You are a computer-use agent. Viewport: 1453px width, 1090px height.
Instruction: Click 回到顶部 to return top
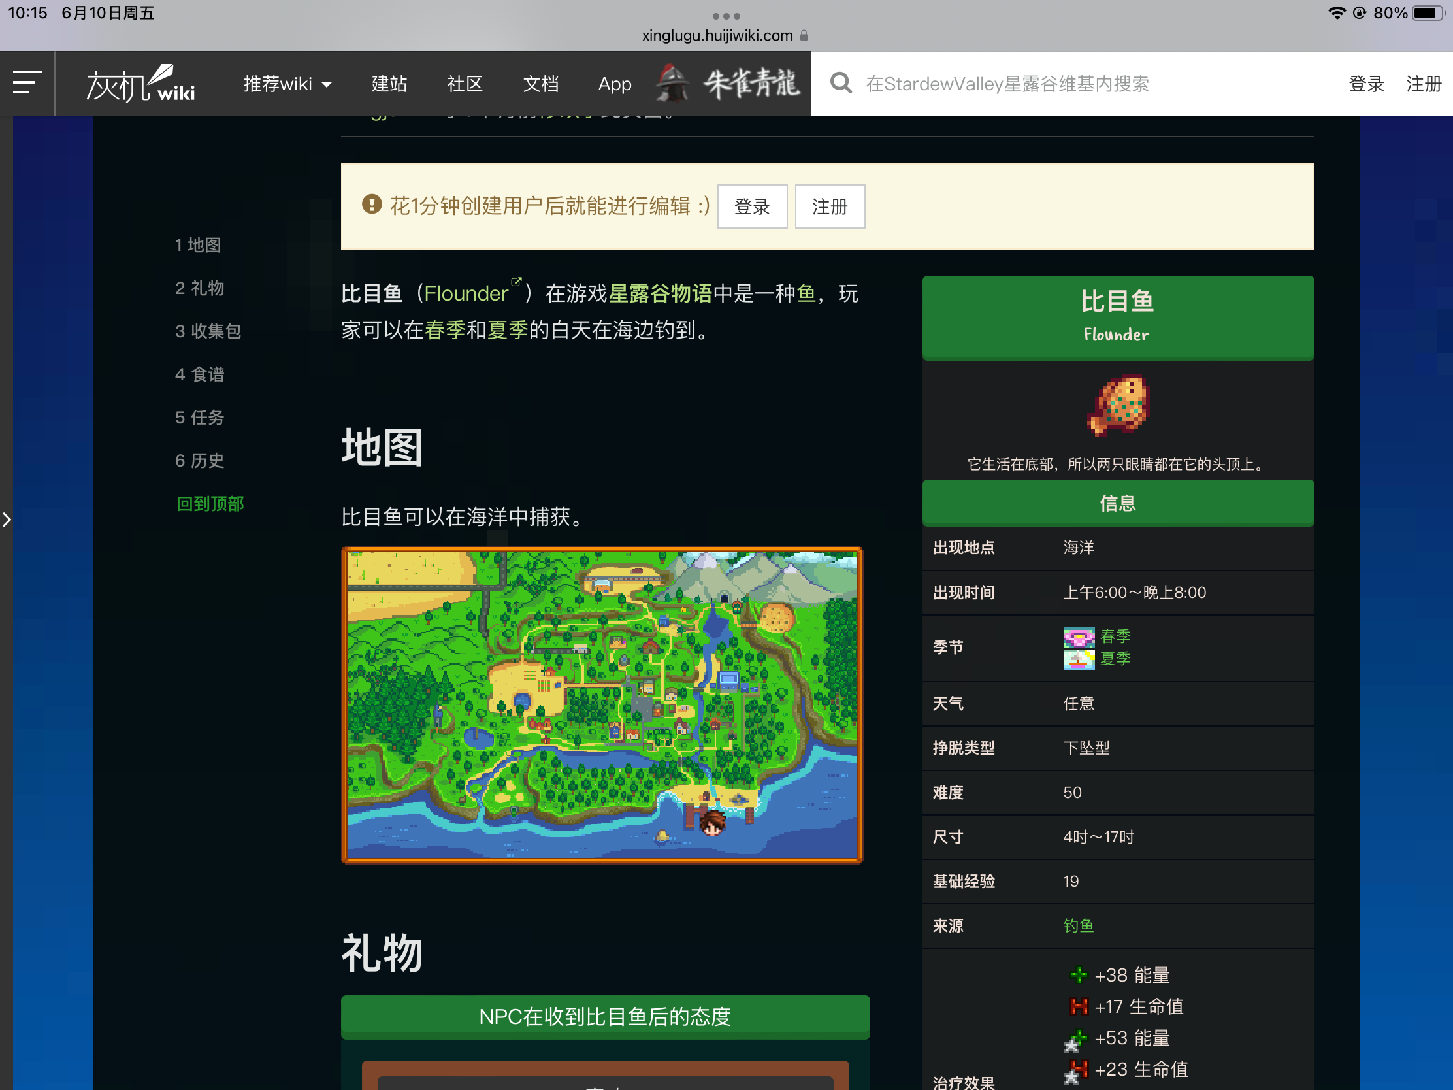click(x=210, y=503)
